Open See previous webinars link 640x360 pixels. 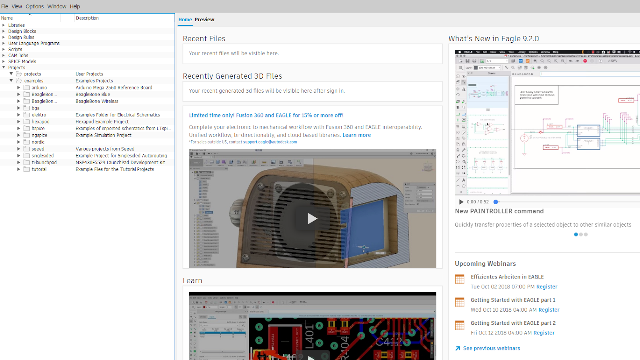coord(492,348)
